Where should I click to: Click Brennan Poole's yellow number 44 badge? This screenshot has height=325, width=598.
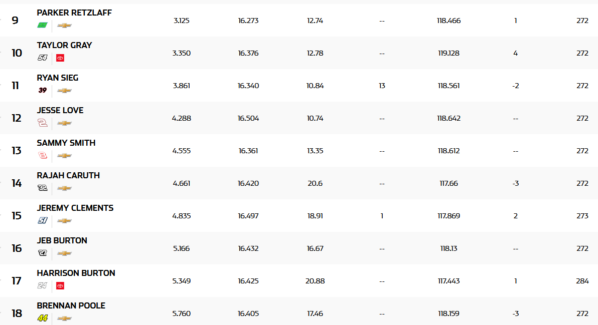click(x=43, y=318)
